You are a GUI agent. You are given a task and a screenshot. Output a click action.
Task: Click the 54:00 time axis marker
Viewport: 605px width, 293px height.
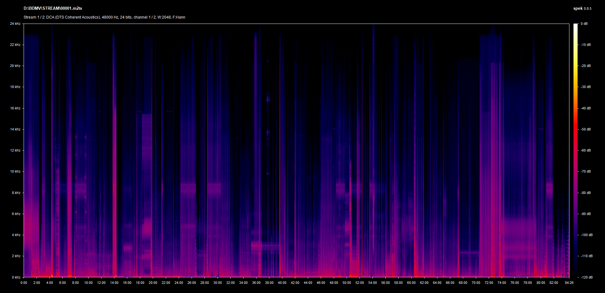click(372, 283)
